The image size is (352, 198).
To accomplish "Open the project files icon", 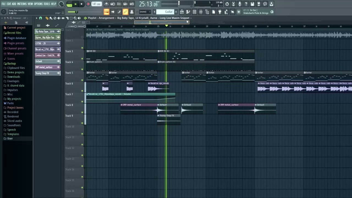I will tap(213, 12).
